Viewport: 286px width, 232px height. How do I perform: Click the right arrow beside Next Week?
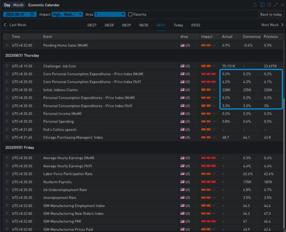tap(282, 25)
